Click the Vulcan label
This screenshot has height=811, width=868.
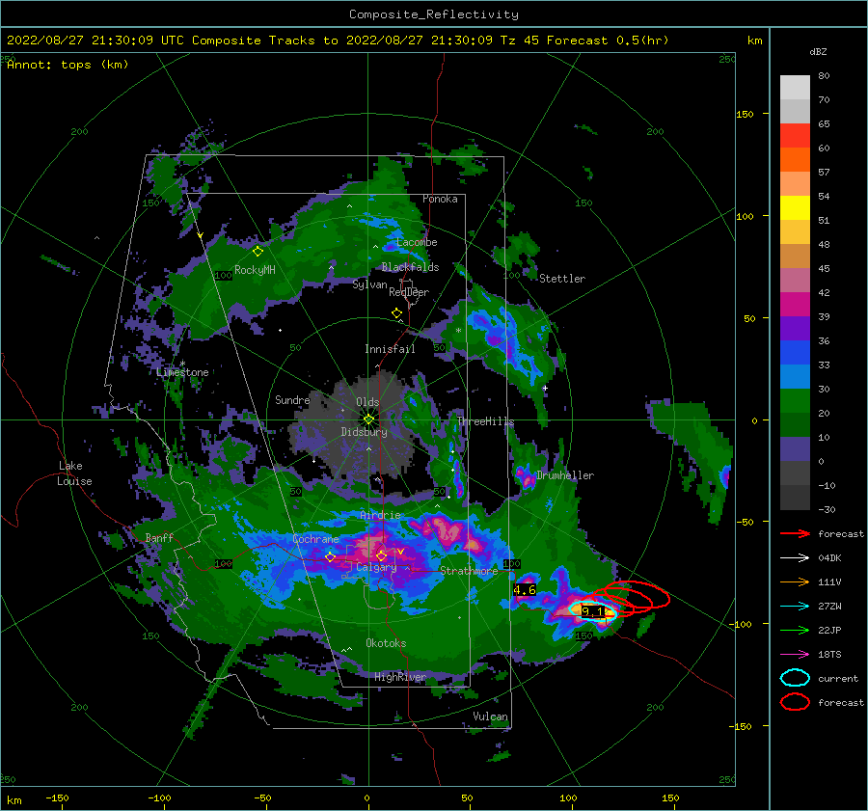(x=491, y=716)
